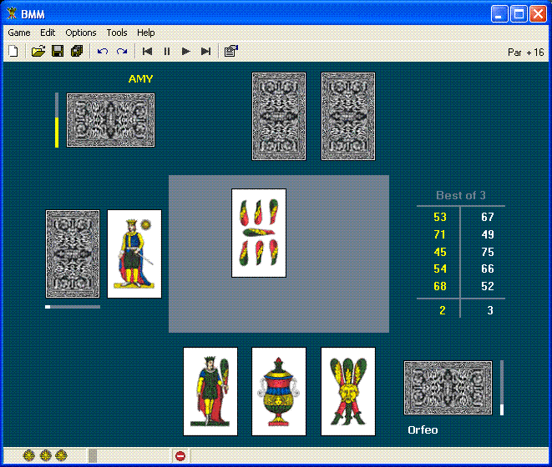
Task: Click the score 71 in yellow
Action: pos(440,234)
